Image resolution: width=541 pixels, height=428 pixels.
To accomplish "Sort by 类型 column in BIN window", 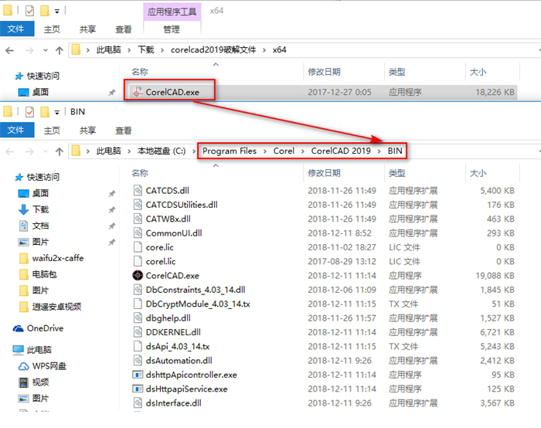I will [396, 173].
